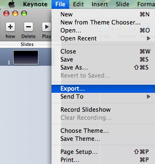Choose the Choose Theme… menu item
Image resolution: width=155 pixels, height=164 pixels.
pos(103,131)
